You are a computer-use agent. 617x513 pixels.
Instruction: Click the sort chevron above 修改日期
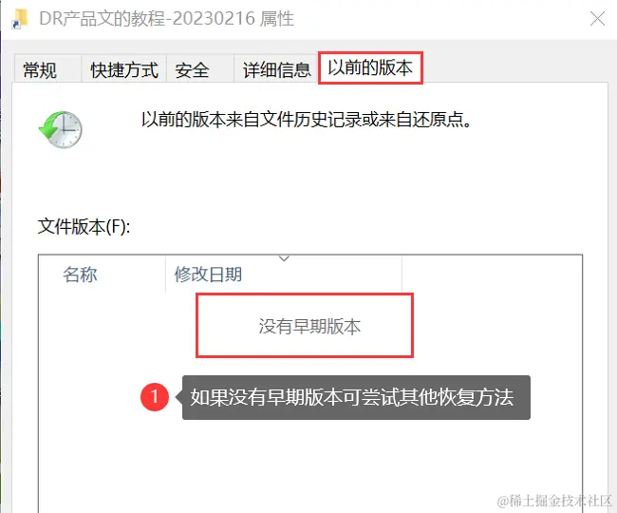[284, 258]
